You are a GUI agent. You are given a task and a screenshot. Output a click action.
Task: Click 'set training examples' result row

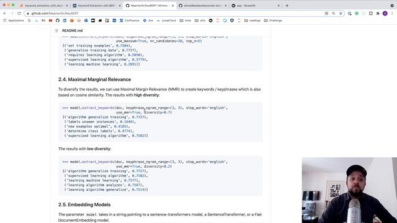pyautogui.click(x=97, y=45)
